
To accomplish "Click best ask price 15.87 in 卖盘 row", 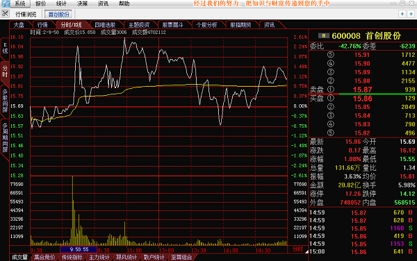I will pos(362,90).
